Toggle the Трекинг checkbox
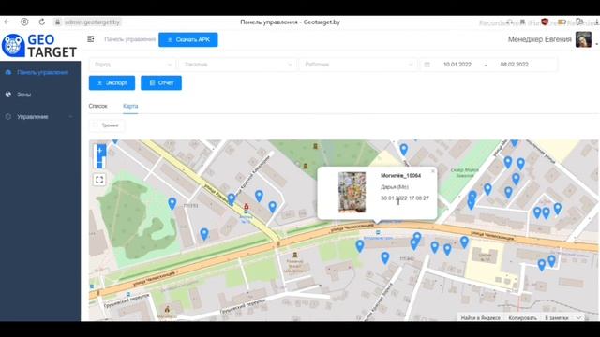Image resolution: width=600 pixels, height=337 pixels. [96, 125]
